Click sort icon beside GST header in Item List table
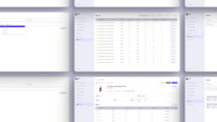This screenshot has width=217, height=122. click(x=139, y=20)
